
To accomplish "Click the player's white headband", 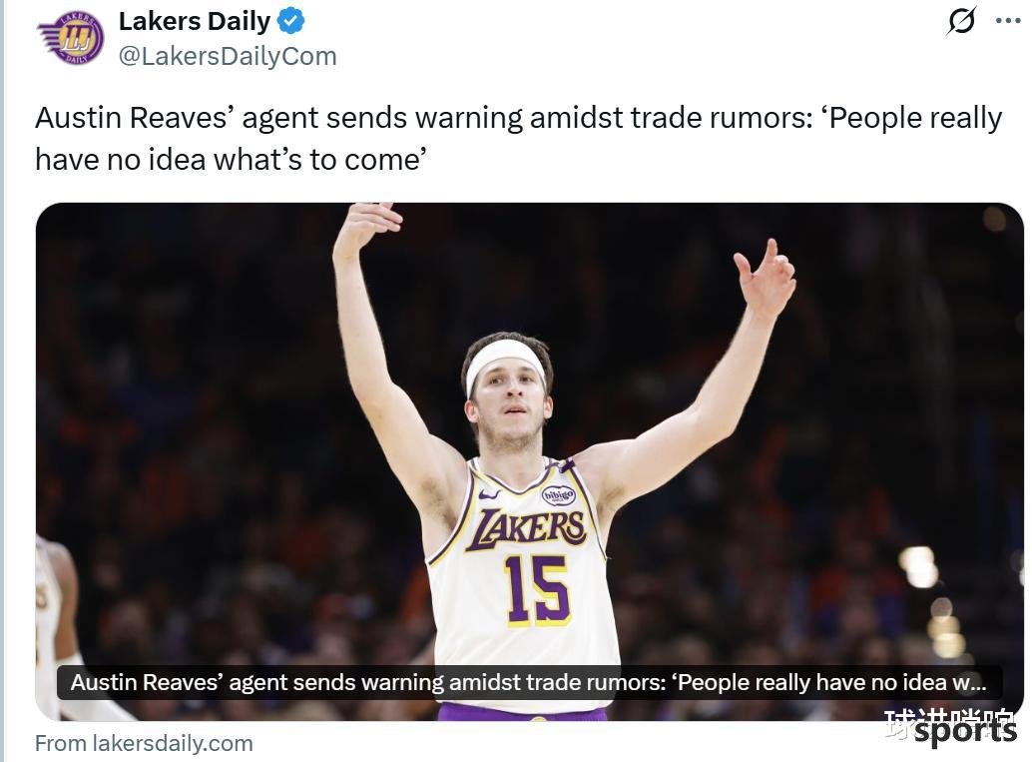I will click(x=505, y=366).
